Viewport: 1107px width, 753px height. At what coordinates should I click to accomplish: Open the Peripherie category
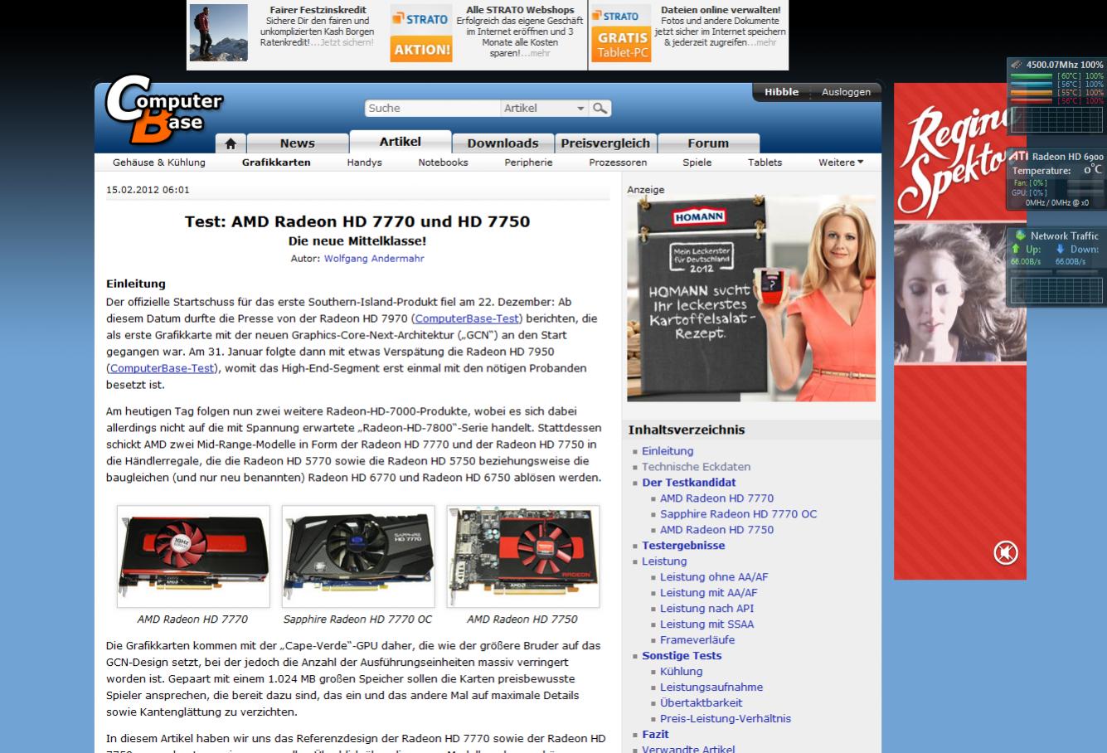point(528,163)
